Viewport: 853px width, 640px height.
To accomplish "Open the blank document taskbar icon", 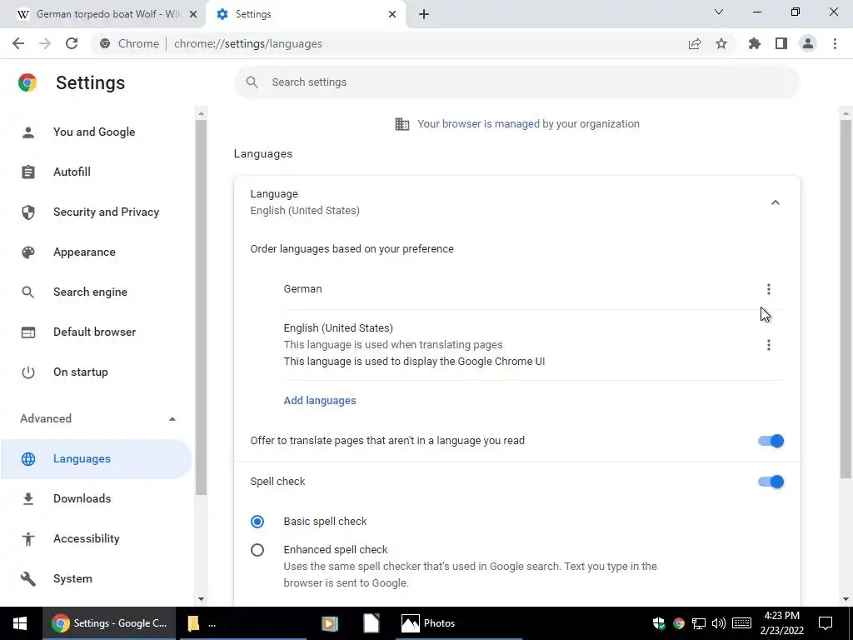I will 371,623.
